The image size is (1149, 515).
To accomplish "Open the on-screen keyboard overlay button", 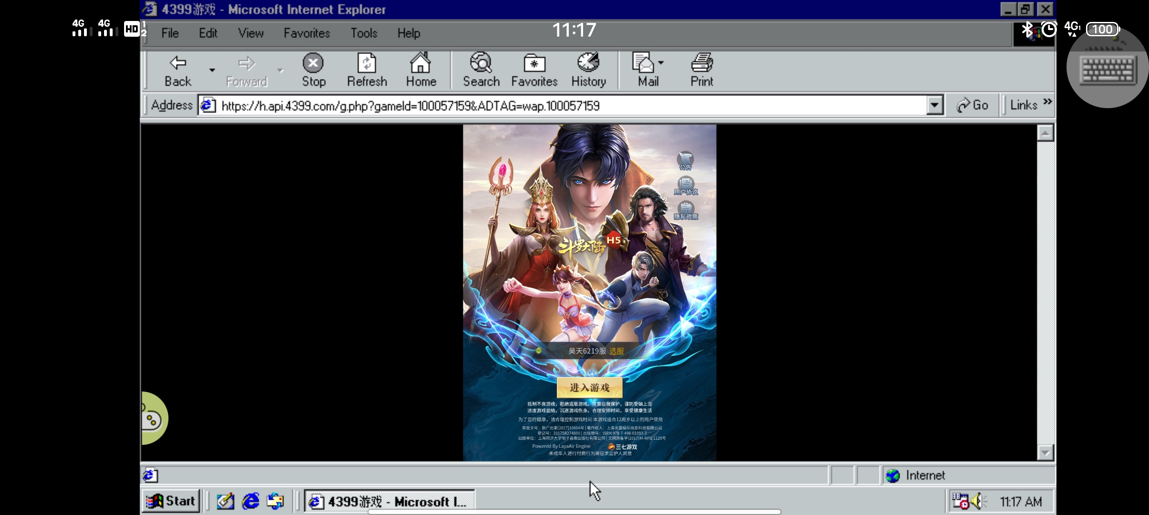I will [1107, 68].
